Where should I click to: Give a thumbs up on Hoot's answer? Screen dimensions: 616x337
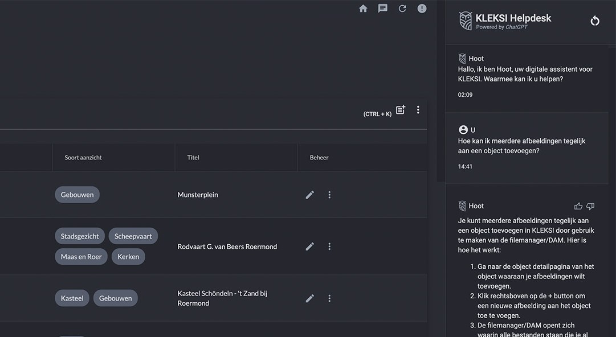coord(578,206)
